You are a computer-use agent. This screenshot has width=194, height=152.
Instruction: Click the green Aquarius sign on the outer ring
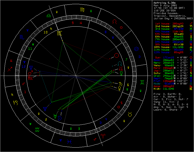point(38,129)
